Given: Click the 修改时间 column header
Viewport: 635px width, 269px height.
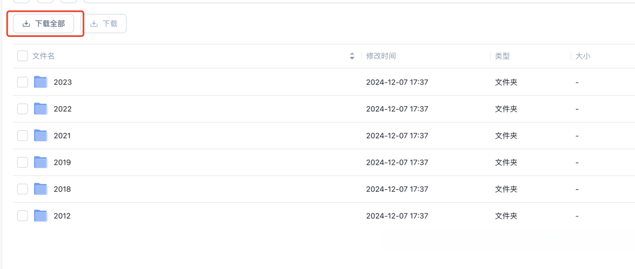Looking at the screenshot, I should (380, 56).
